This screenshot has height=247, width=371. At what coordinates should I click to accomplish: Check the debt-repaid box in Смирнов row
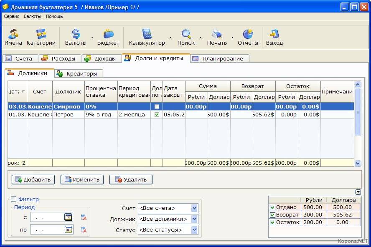coord(157,106)
